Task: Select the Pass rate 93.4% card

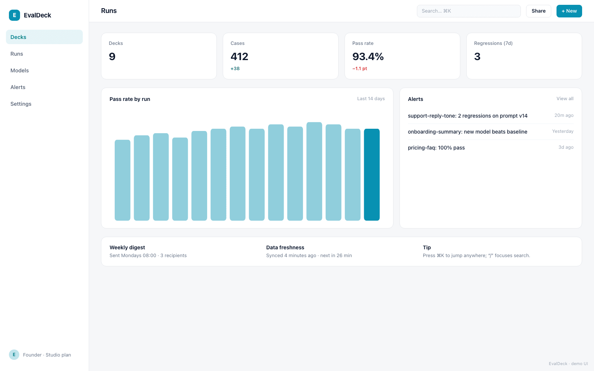Action: [402, 56]
